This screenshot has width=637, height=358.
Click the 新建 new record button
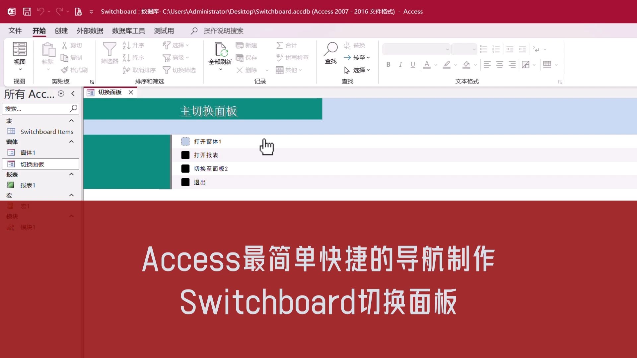click(x=246, y=45)
